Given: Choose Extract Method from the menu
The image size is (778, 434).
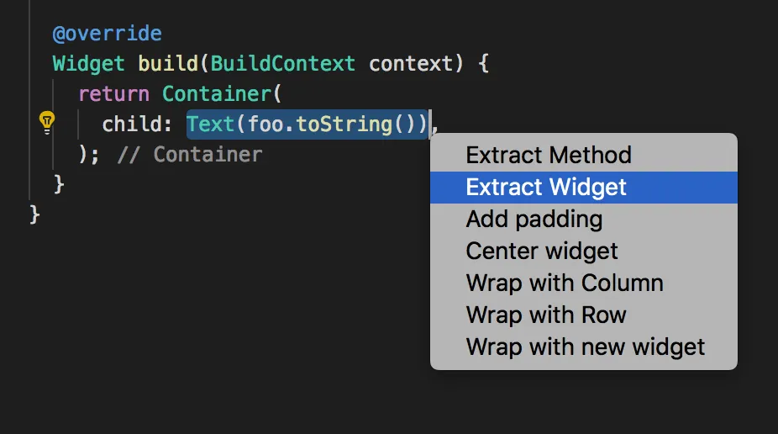Looking at the screenshot, I should point(548,155).
